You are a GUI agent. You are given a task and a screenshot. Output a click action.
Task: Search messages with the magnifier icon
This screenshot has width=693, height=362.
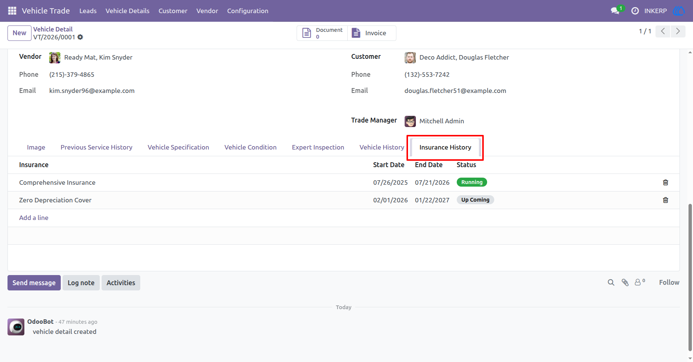click(x=611, y=283)
